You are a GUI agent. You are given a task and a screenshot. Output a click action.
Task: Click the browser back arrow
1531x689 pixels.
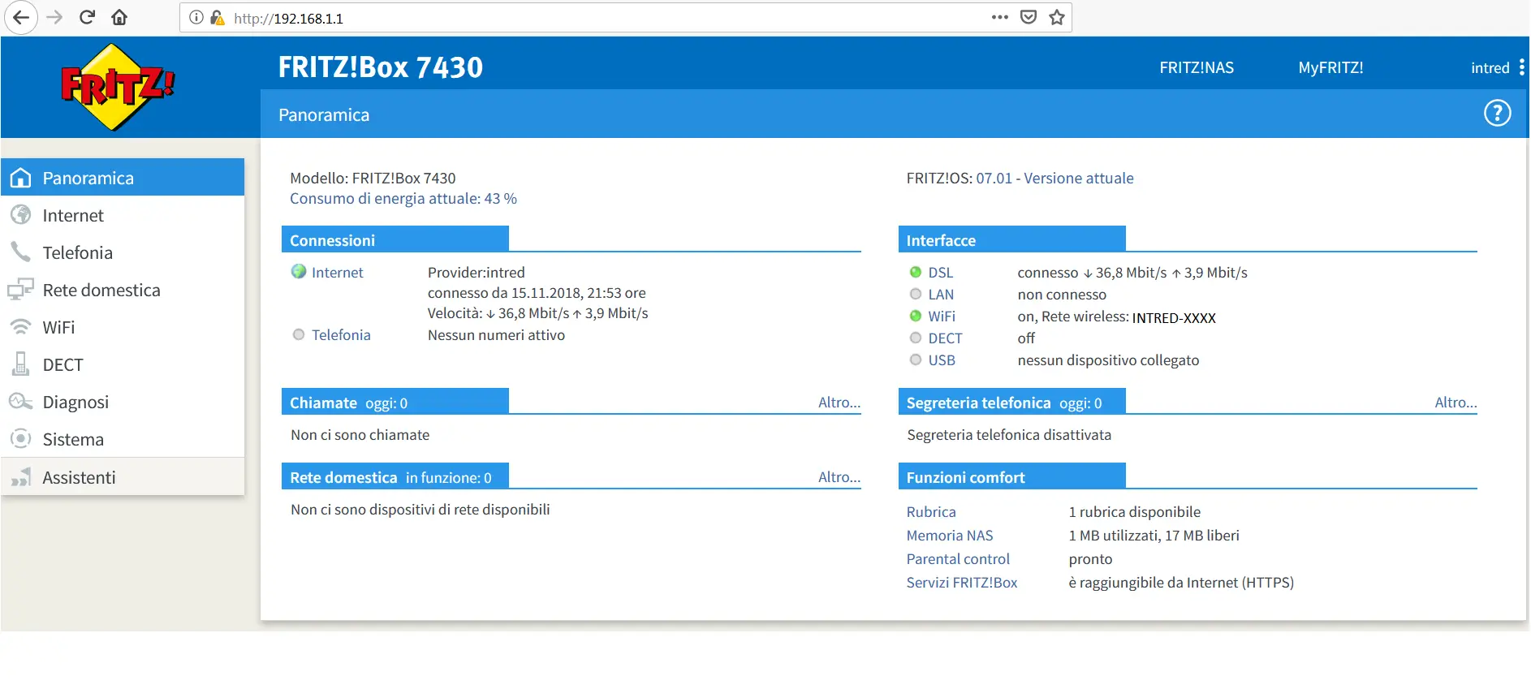(x=20, y=18)
